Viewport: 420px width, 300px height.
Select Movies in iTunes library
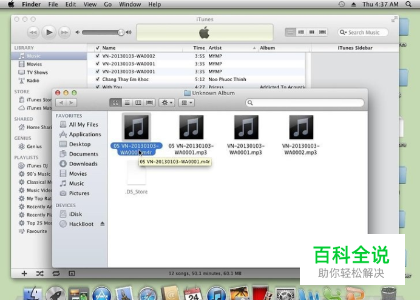pyautogui.click(x=34, y=64)
